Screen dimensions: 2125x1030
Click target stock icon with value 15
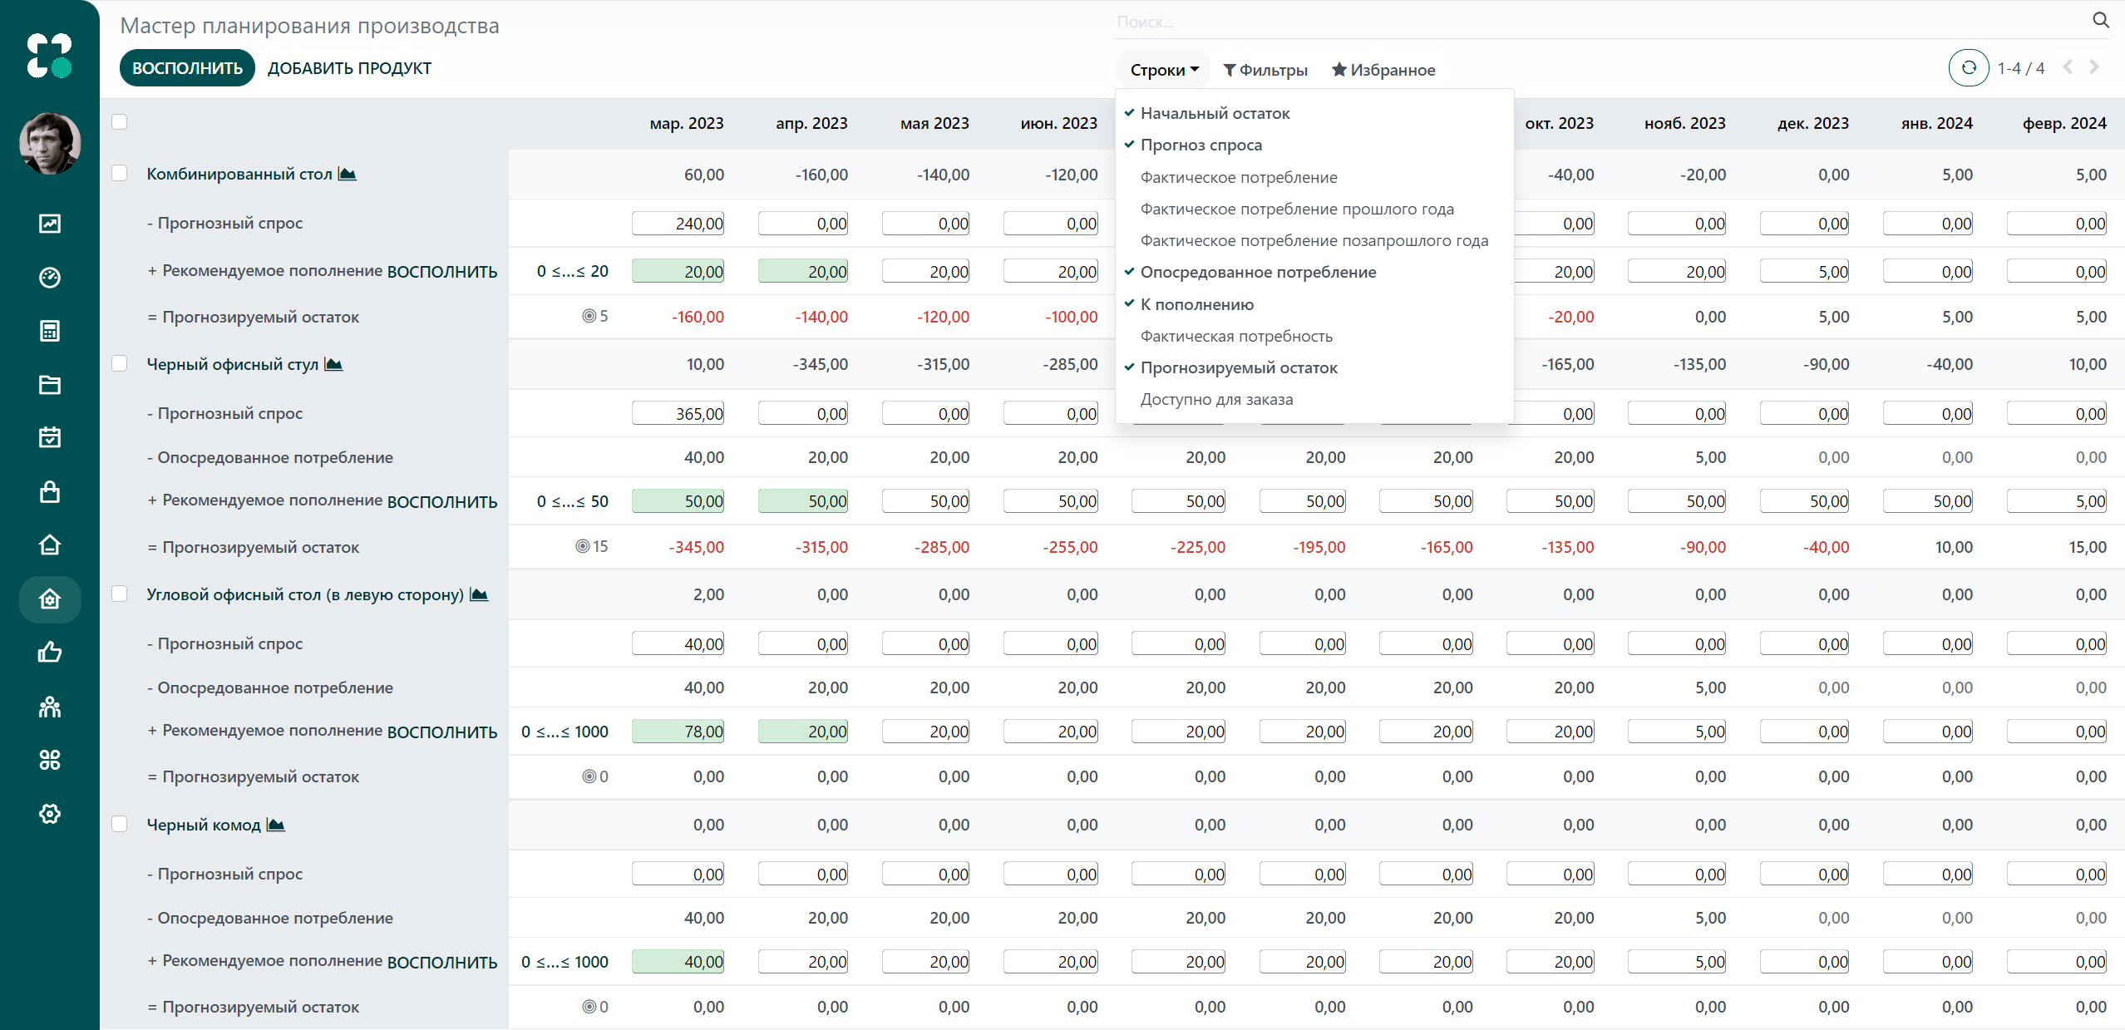tap(583, 546)
